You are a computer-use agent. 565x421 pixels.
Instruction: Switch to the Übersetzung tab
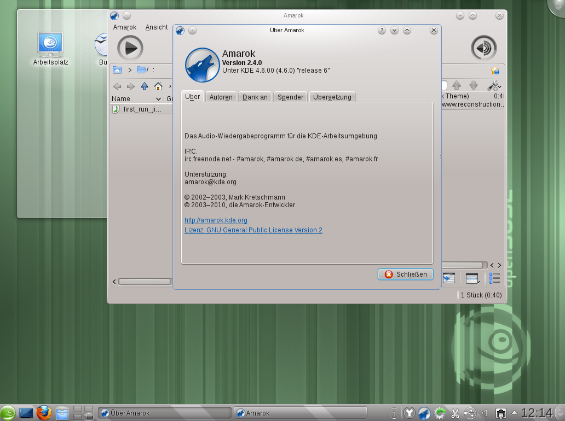point(332,96)
